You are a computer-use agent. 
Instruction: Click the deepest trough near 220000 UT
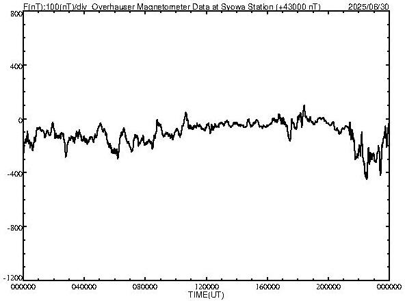tap(367, 179)
